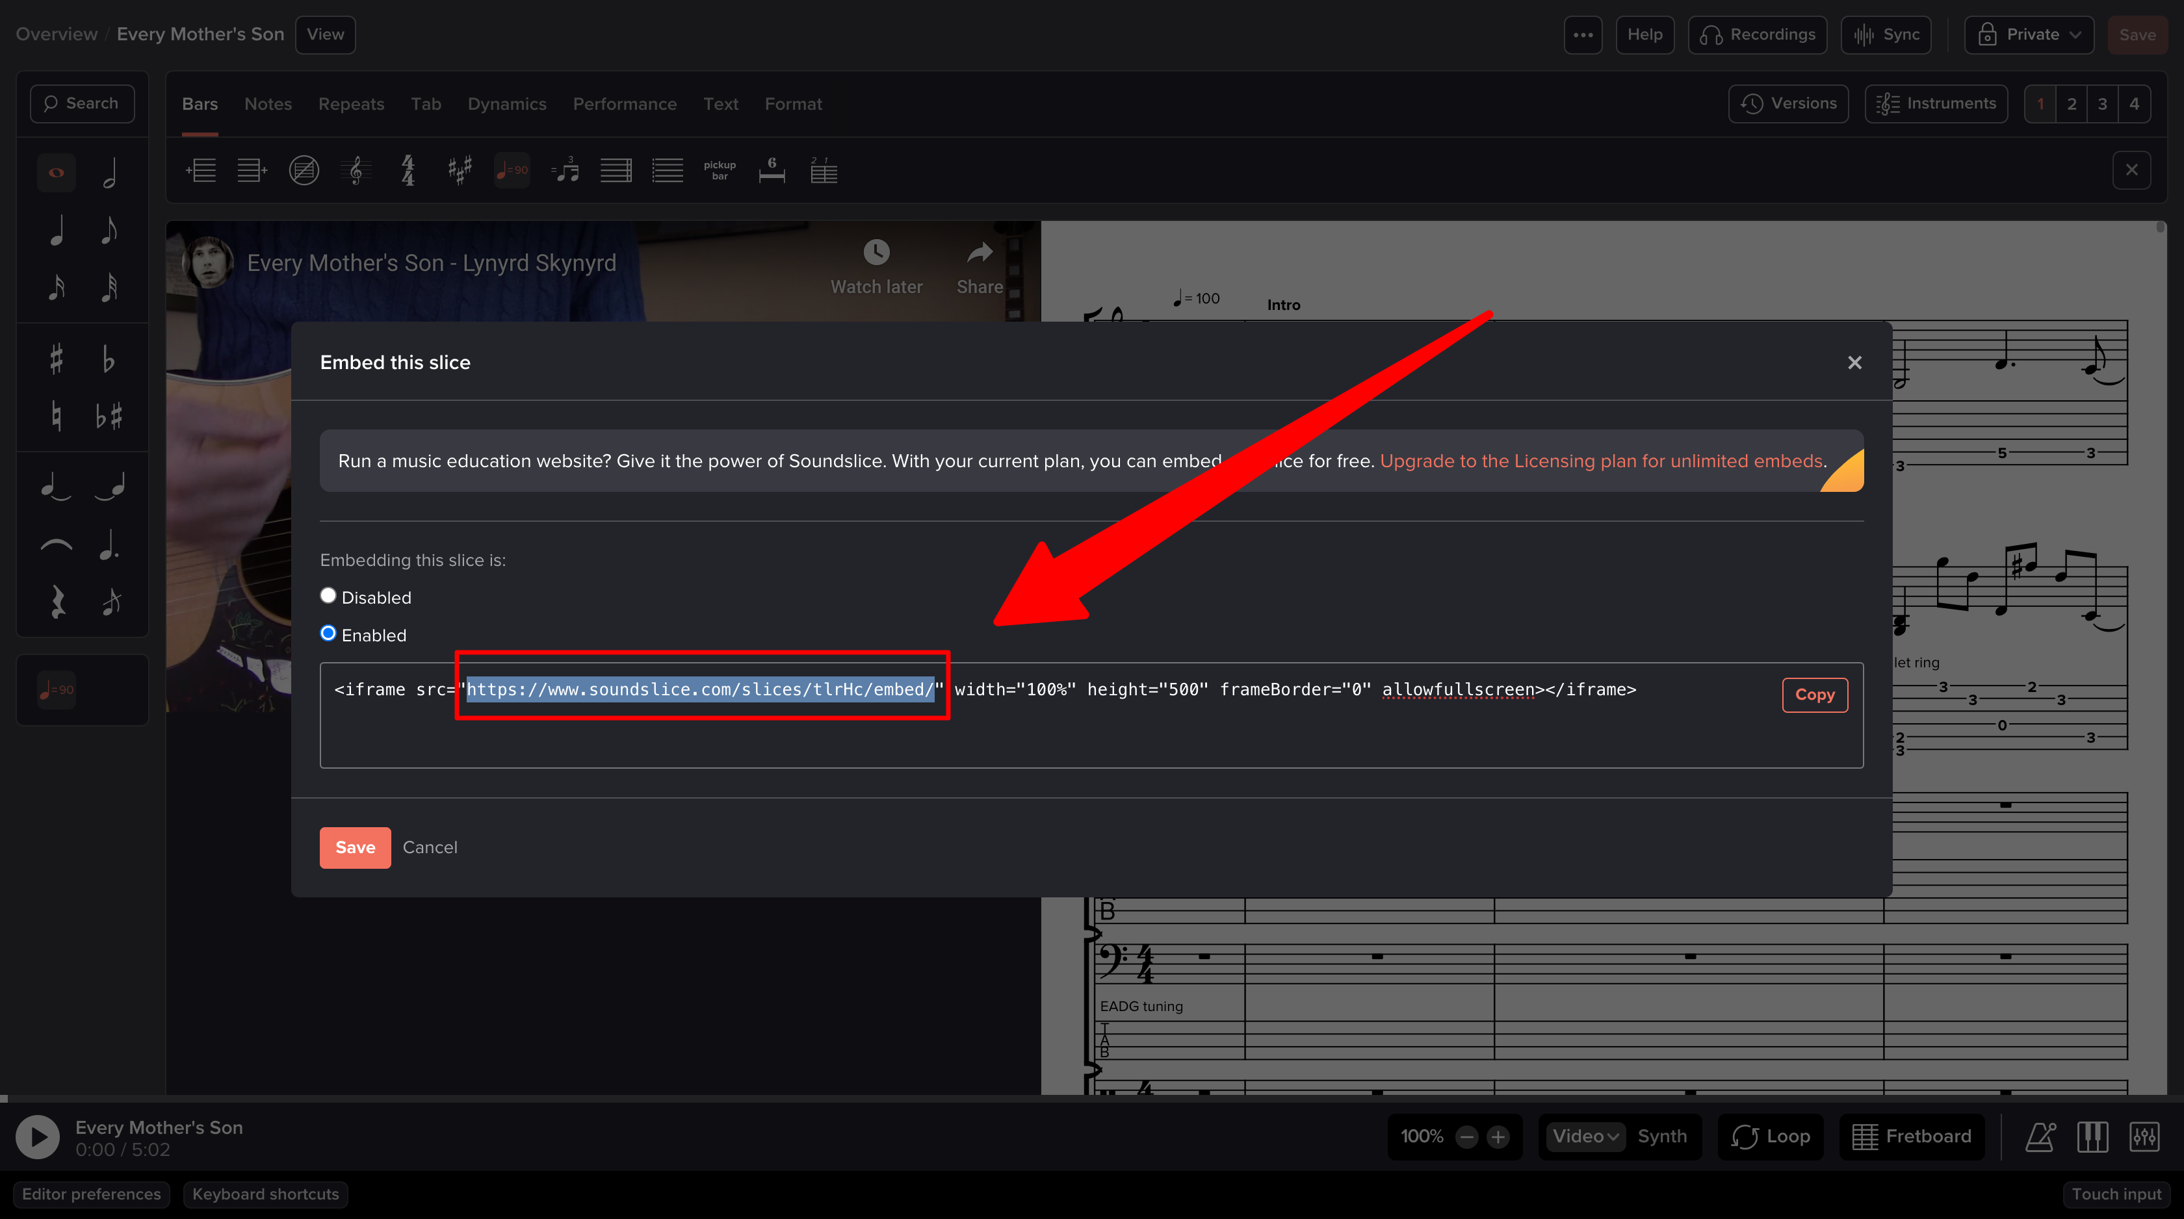Click the zoom plus button near 100%
2184x1219 pixels.
click(1498, 1136)
